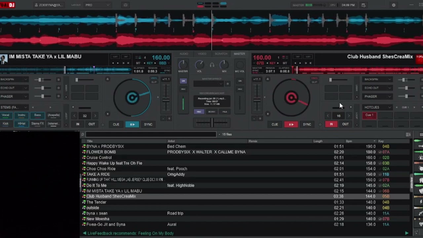Open the right deck PHASER dropdown
This screenshot has width=423, height=238.
click(378, 97)
